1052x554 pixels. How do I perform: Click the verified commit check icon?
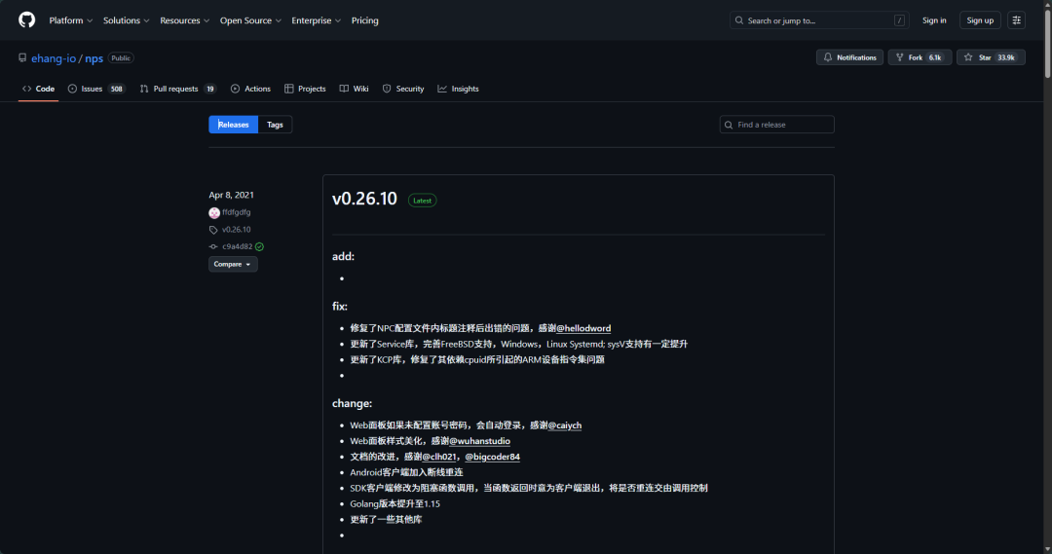point(260,247)
